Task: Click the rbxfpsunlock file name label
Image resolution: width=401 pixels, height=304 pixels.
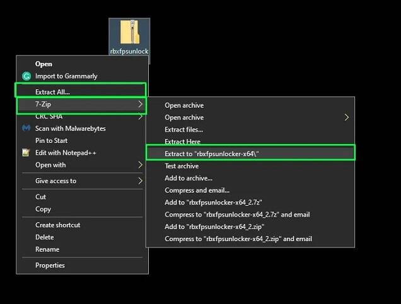Action: pyautogui.click(x=129, y=51)
